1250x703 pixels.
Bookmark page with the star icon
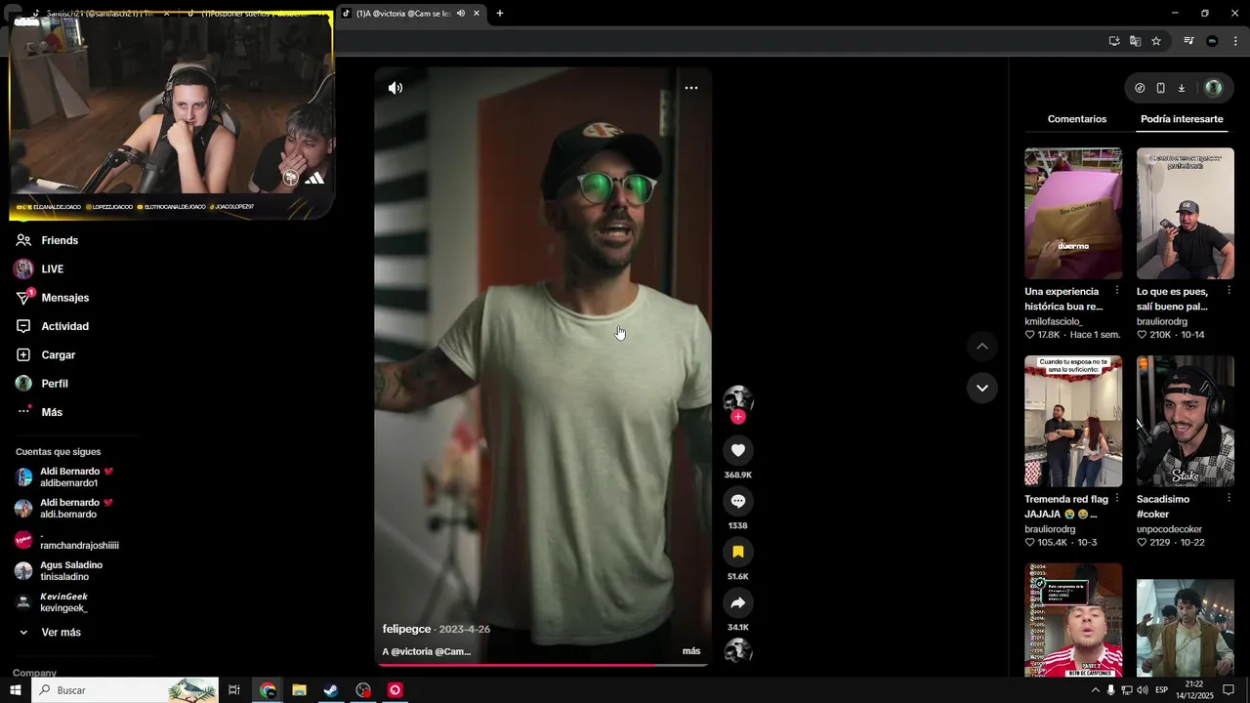(x=1156, y=41)
